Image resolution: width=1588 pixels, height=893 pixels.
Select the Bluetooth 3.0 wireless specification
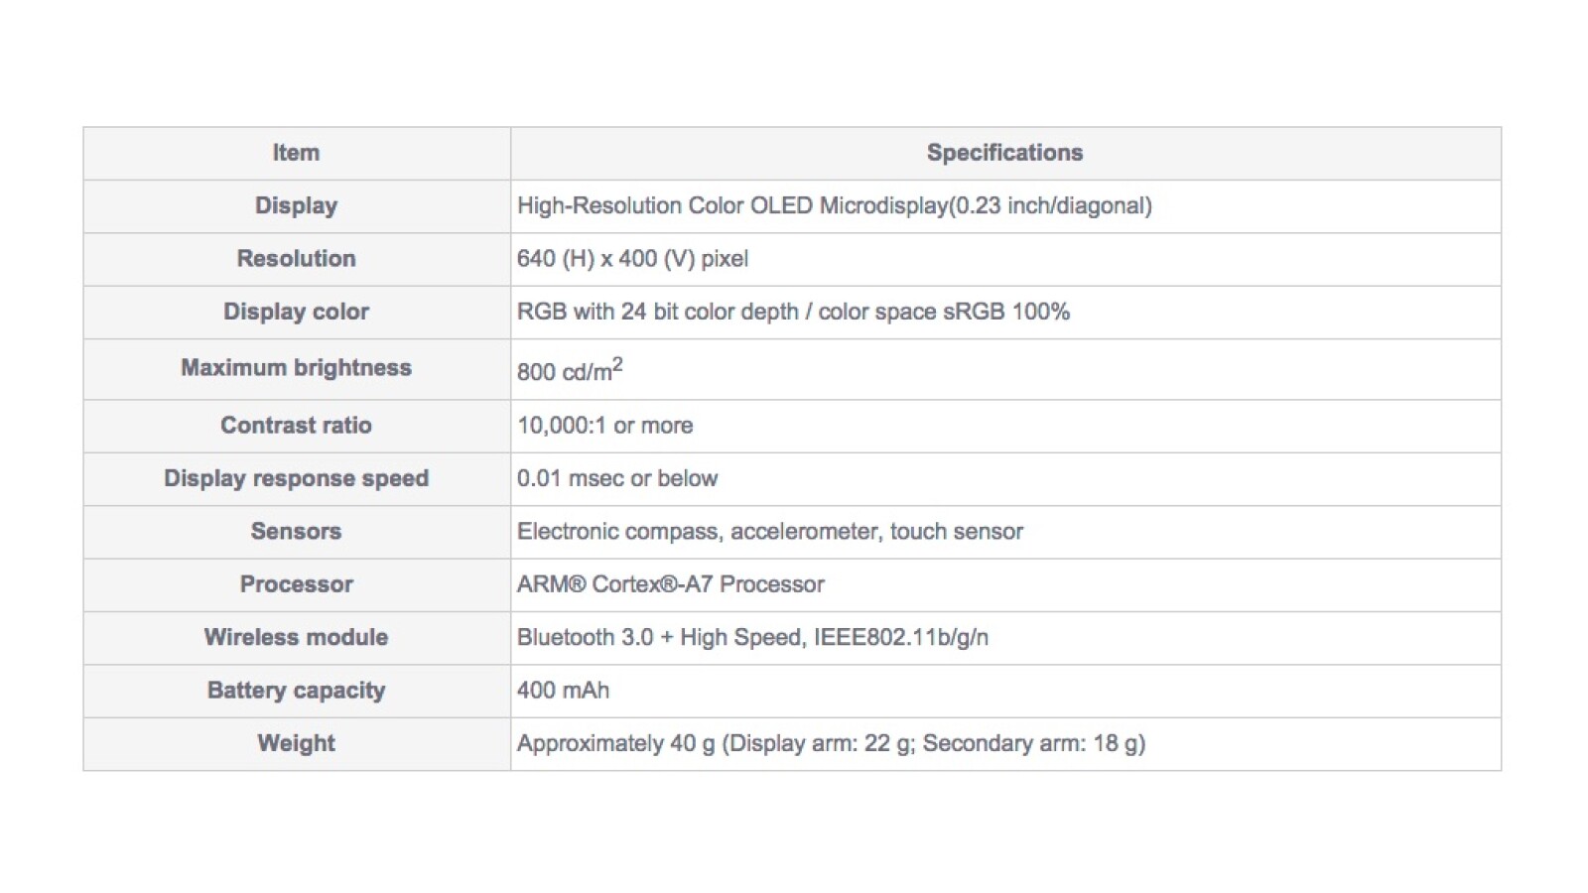752,637
